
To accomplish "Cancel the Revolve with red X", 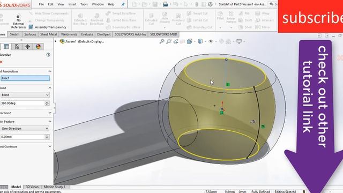I will pos(1,62).
